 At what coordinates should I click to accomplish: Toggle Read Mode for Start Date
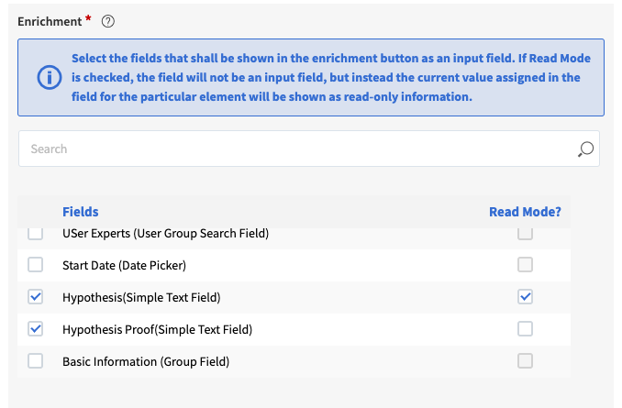tap(525, 265)
